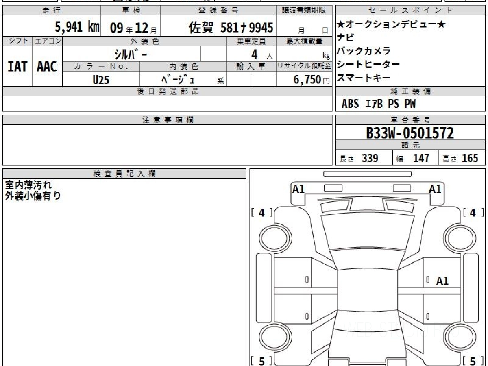Viewport: 488px width, 366px height.
Task: Select the mileage value 5,941 km
Action: click(x=77, y=27)
